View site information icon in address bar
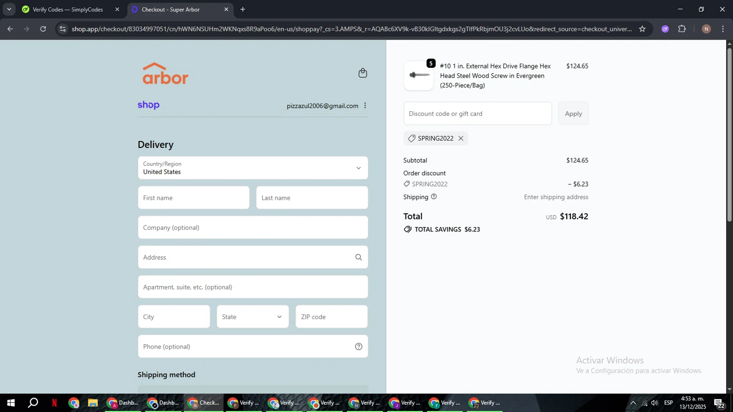 62,29
